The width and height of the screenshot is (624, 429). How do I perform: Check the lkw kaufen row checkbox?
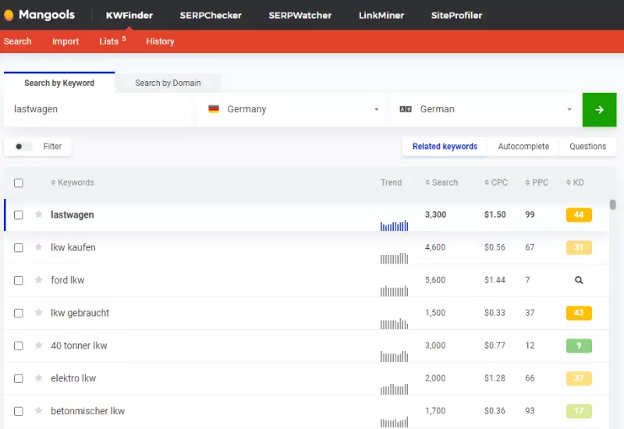click(18, 247)
